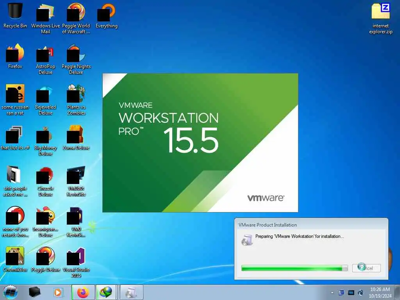Select the Big Money Deluxe shortcut

[x=45, y=140]
